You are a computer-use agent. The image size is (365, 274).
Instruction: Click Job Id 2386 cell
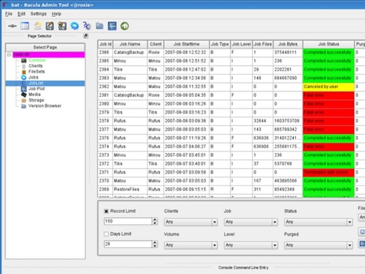105,53
